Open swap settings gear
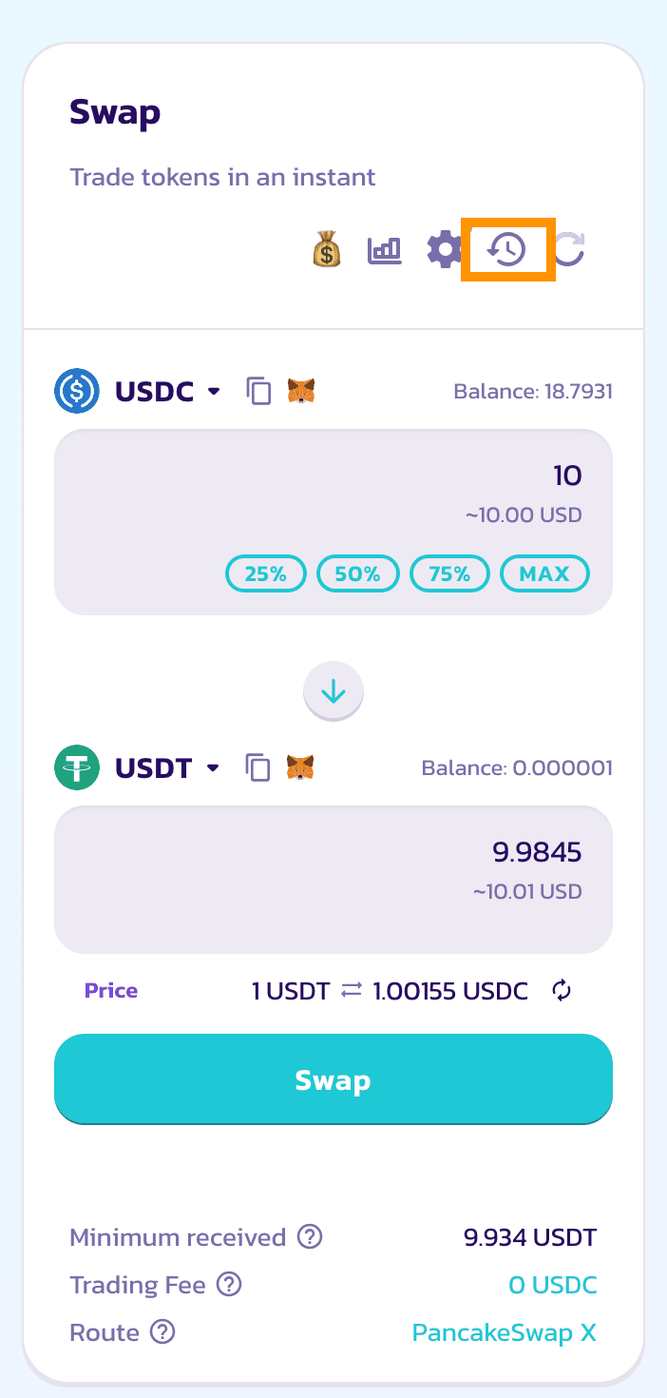The height and width of the screenshot is (1398, 667). (443, 251)
